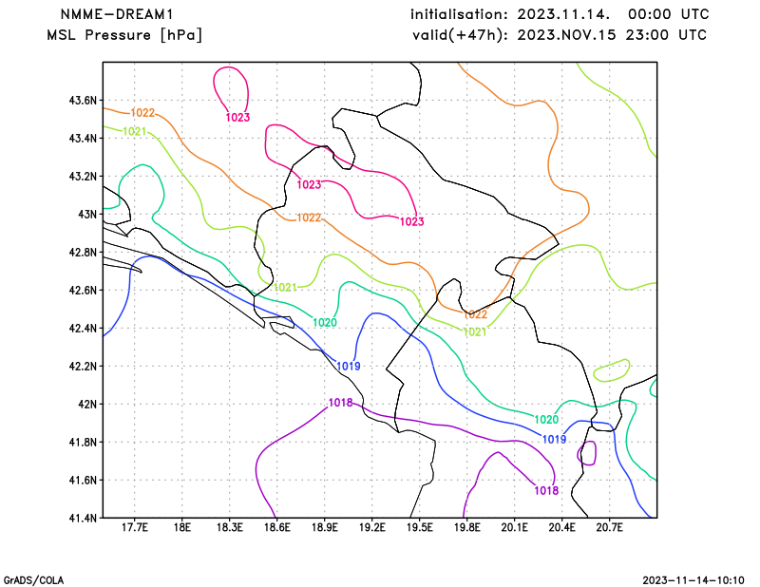Select the 20.4E longitude label
This screenshot has width=760, height=587.
(561, 527)
